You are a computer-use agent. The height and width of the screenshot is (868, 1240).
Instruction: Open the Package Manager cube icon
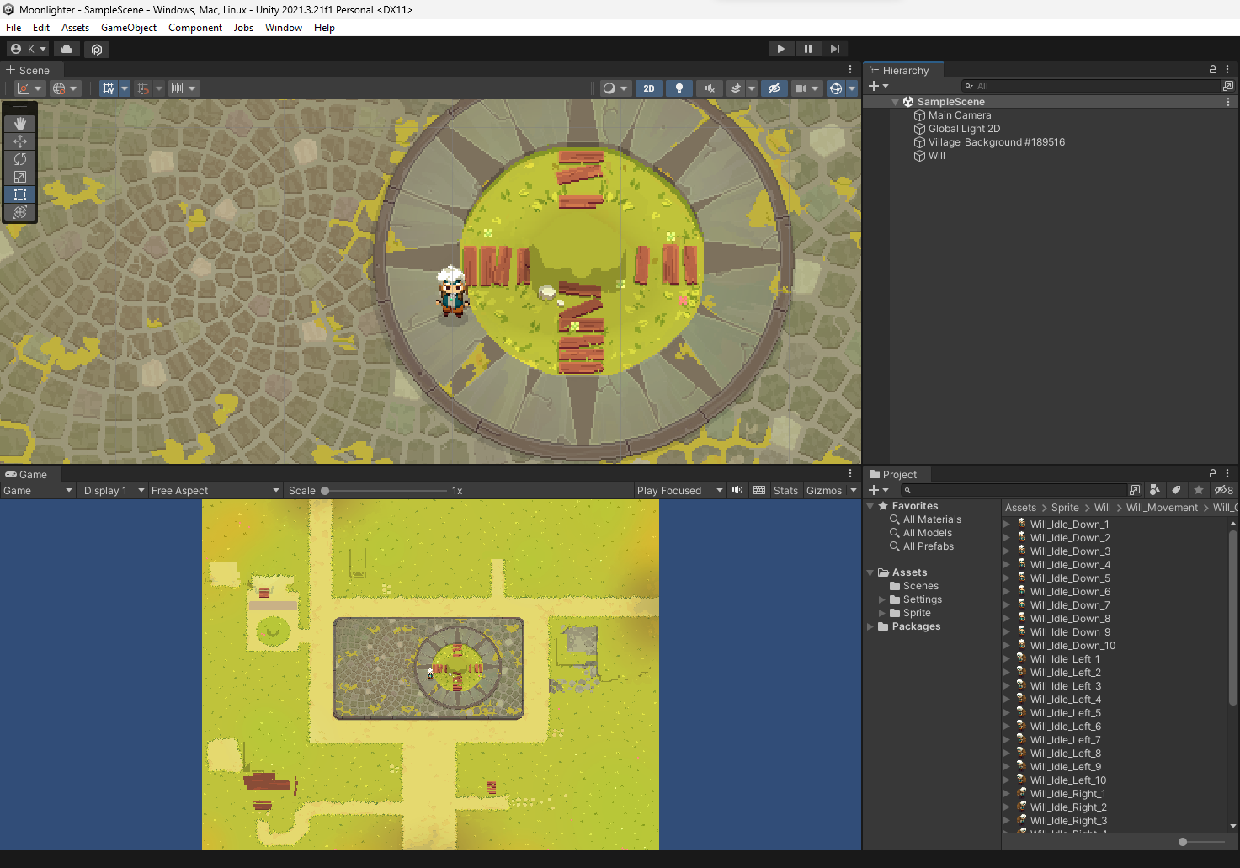[97, 49]
